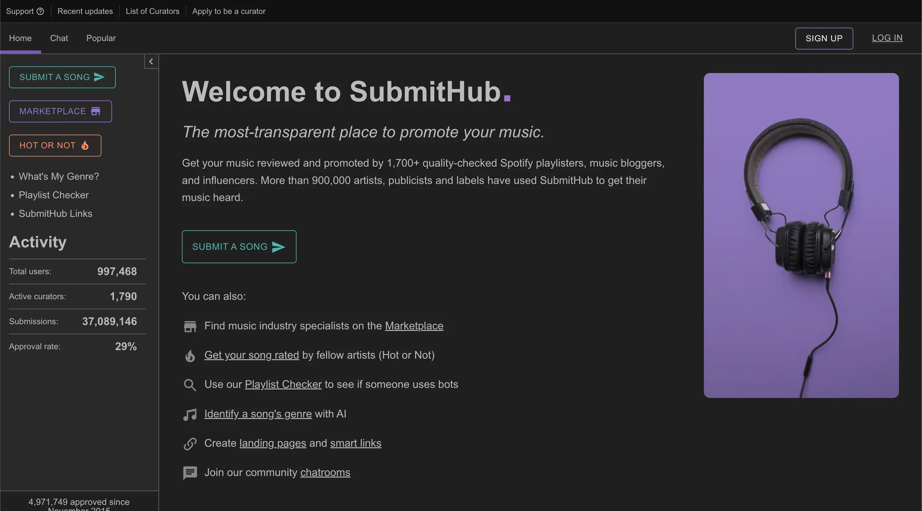Image resolution: width=922 pixels, height=511 pixels.
Task: Open the Popular tab
Action: pos(101,38)
